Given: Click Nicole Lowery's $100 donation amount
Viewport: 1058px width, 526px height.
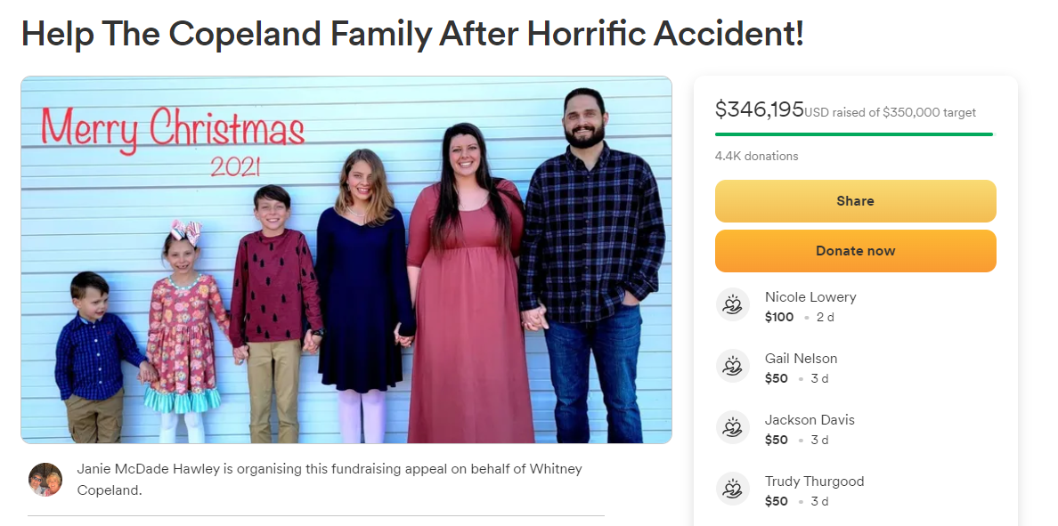Looking at the screenshot, I should (x=779, y=317).
